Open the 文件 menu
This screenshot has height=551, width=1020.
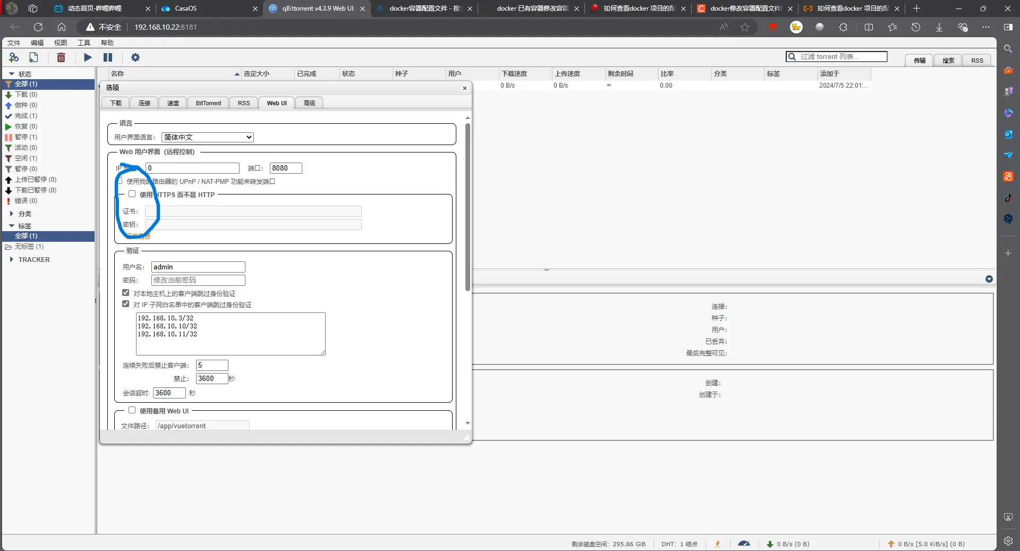pos(14,43)
